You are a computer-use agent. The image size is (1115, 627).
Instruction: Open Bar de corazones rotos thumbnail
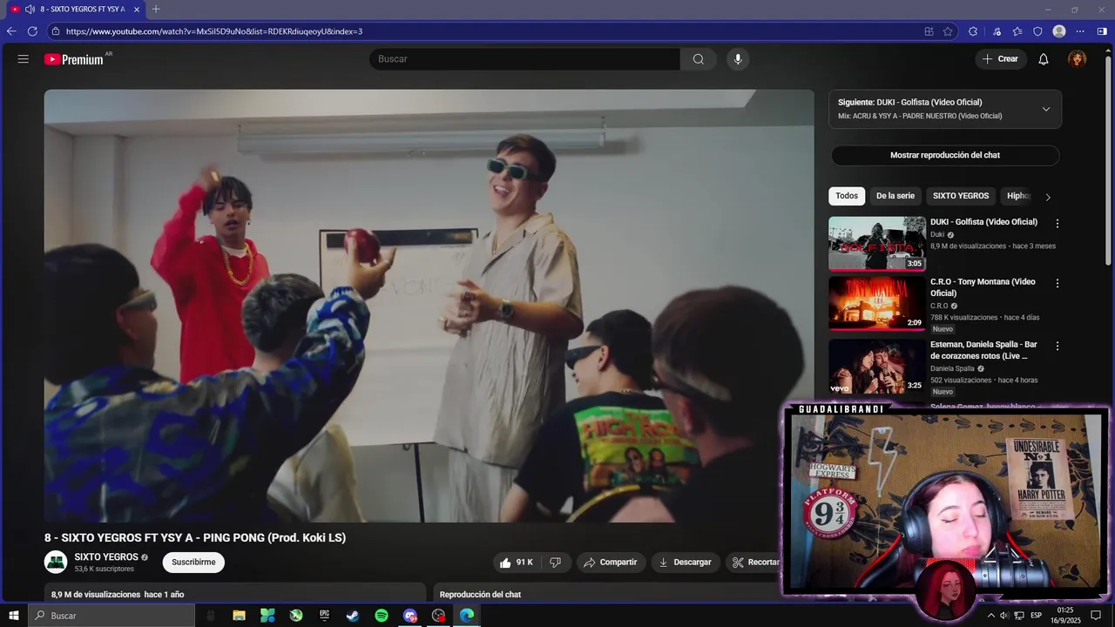tap(876, 366)
